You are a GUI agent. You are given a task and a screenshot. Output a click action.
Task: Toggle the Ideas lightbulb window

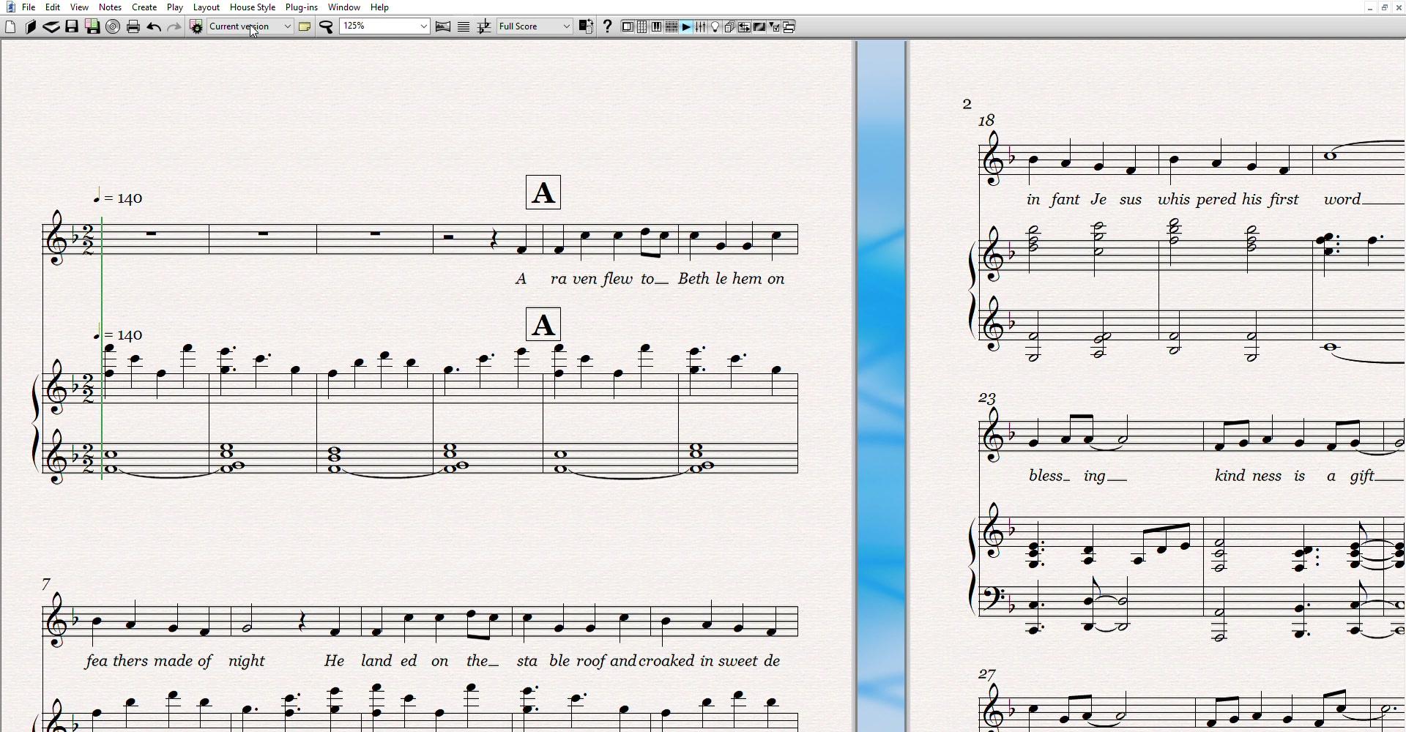click(x=715, y=27)
